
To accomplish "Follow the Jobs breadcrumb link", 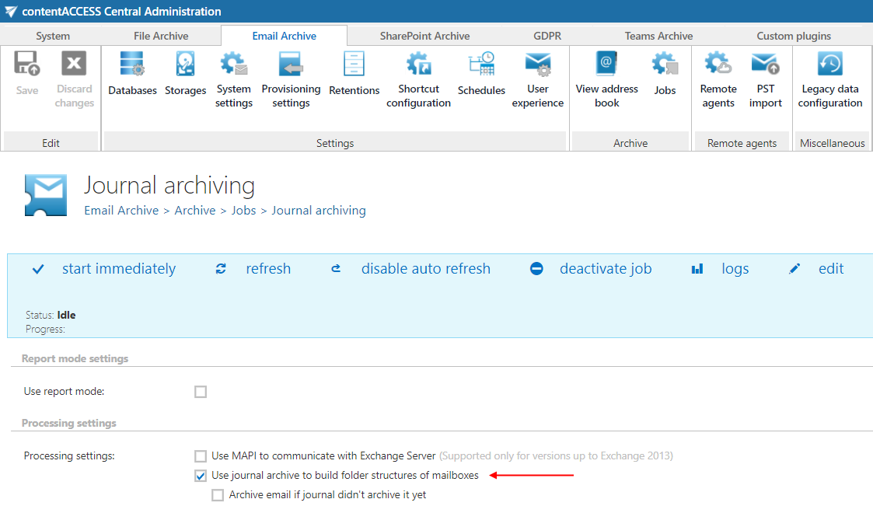I will [243, 211].
